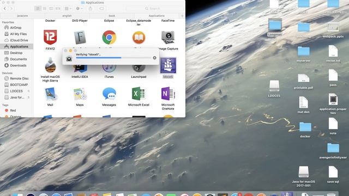Eject the LDOCE5 volume in sidebar
This screenshot has height=196, width=349.
click(x=28, y=91)
